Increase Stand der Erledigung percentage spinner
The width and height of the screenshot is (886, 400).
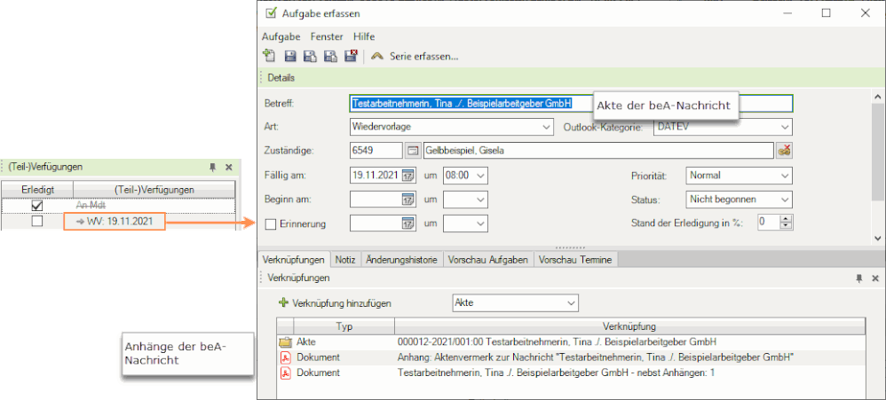786,219
